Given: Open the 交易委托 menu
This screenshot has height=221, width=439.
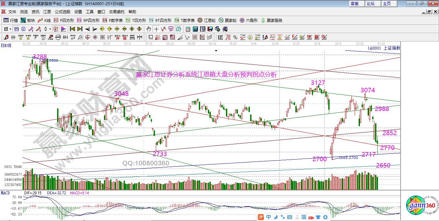Looking at the screenshot, I should pos(117,12).
